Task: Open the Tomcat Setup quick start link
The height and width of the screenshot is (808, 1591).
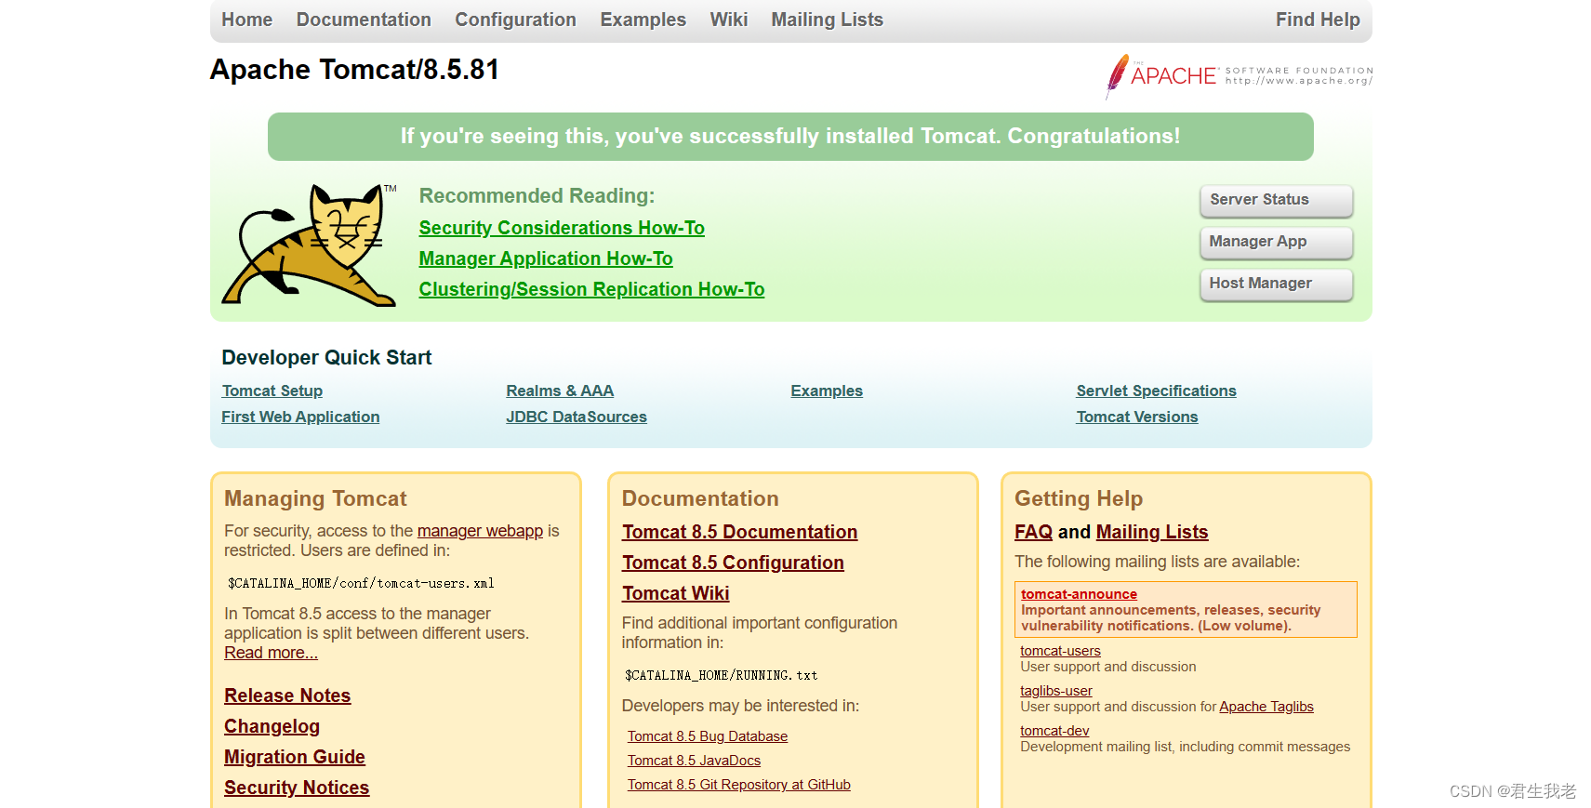Action: [272, 391]
